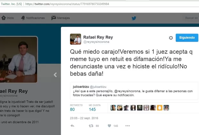Open the large profile photo

click(19, 59)
